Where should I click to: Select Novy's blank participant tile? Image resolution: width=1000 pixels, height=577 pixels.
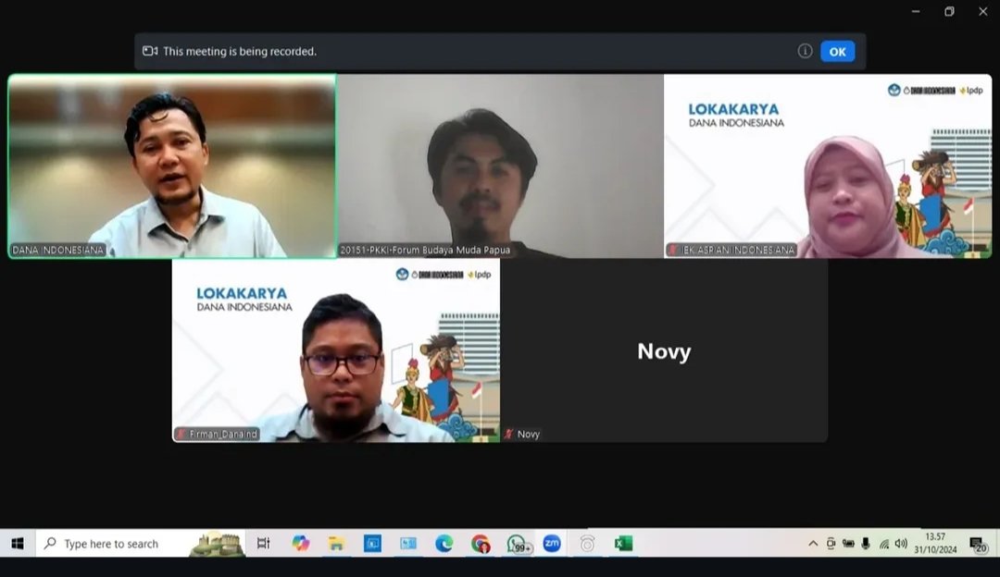tap(664, 350)
